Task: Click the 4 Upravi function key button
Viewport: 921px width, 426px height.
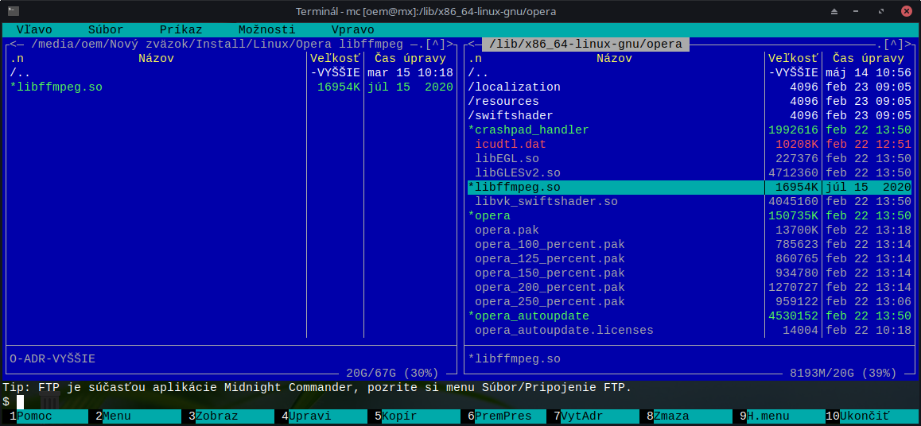Action: tap(322, 416)
